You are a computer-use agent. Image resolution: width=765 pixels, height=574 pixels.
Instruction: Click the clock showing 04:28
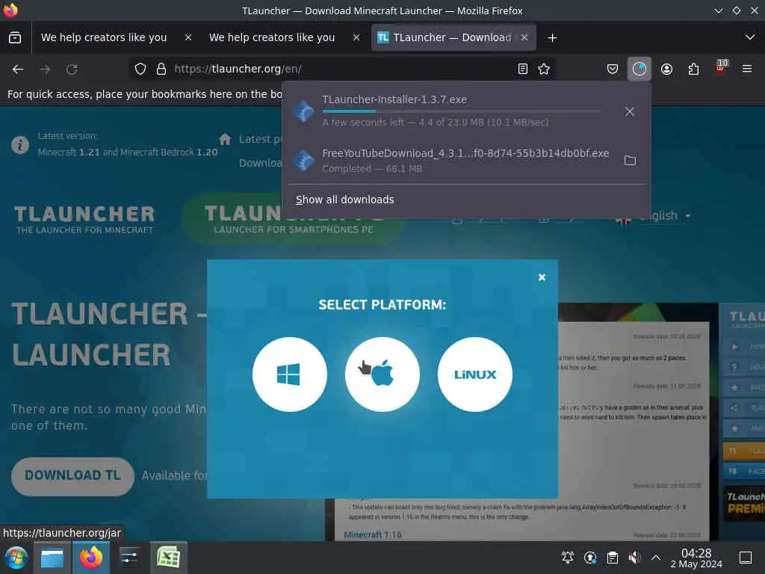point(696,558)
